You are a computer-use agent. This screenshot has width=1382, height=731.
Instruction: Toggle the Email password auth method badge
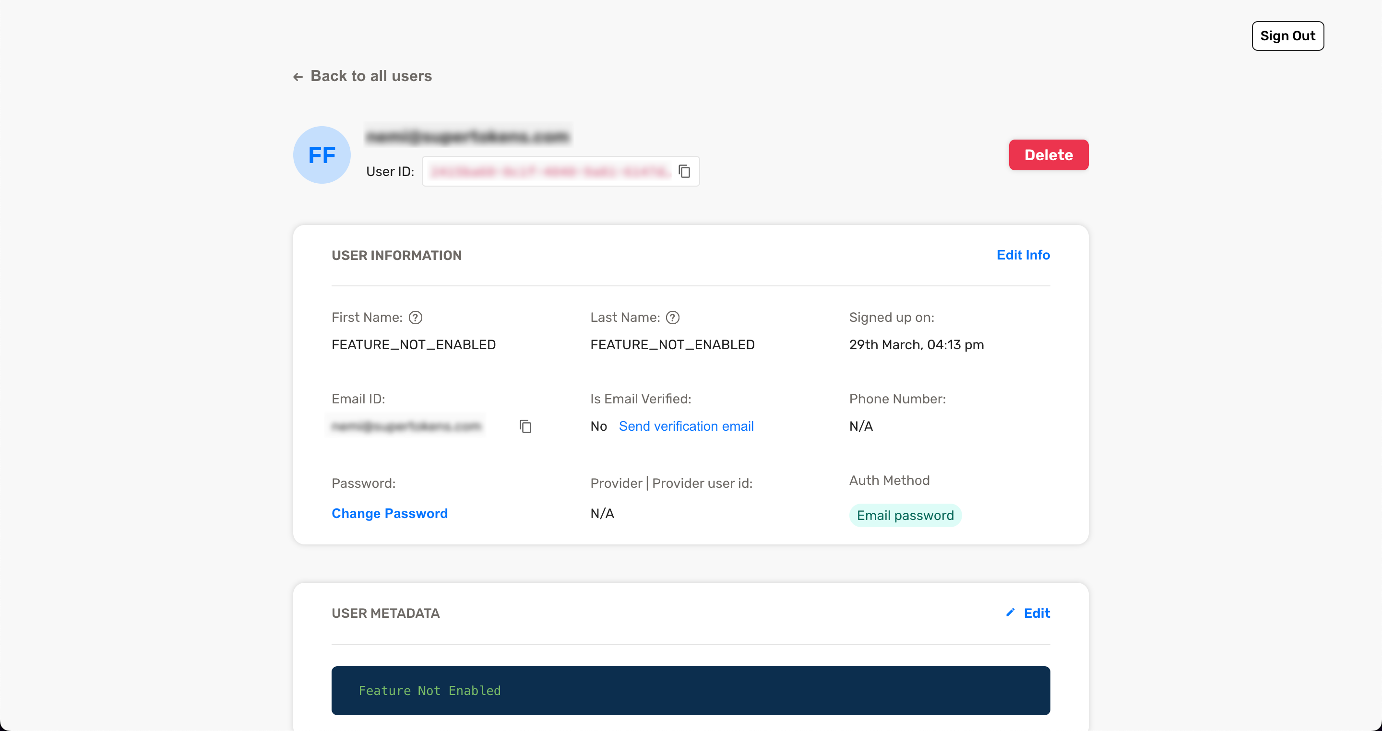905,515
